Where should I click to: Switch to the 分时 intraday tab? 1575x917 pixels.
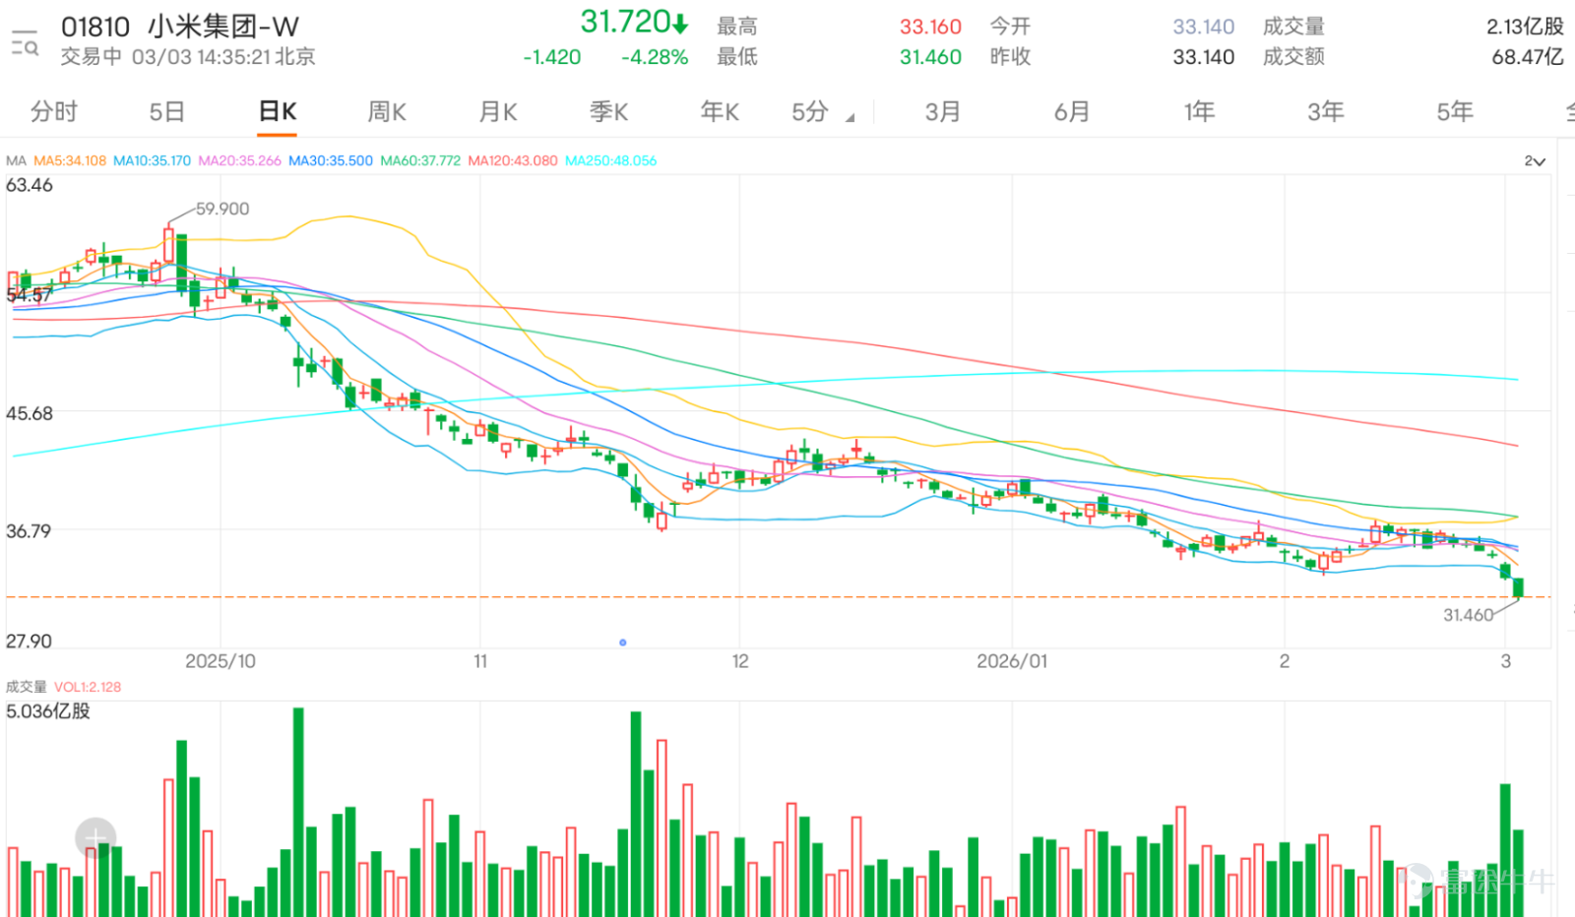pyautogui.click(x=53, y=112)
